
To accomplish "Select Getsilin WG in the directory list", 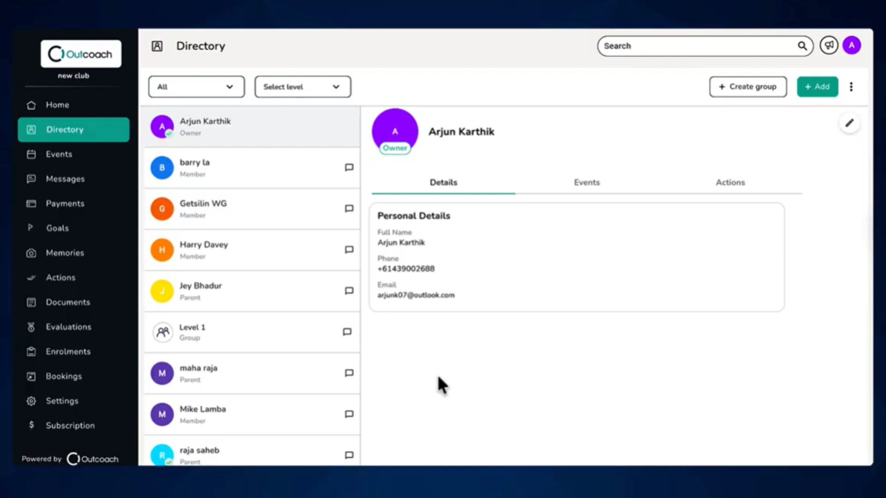I will tap(252, 209).
